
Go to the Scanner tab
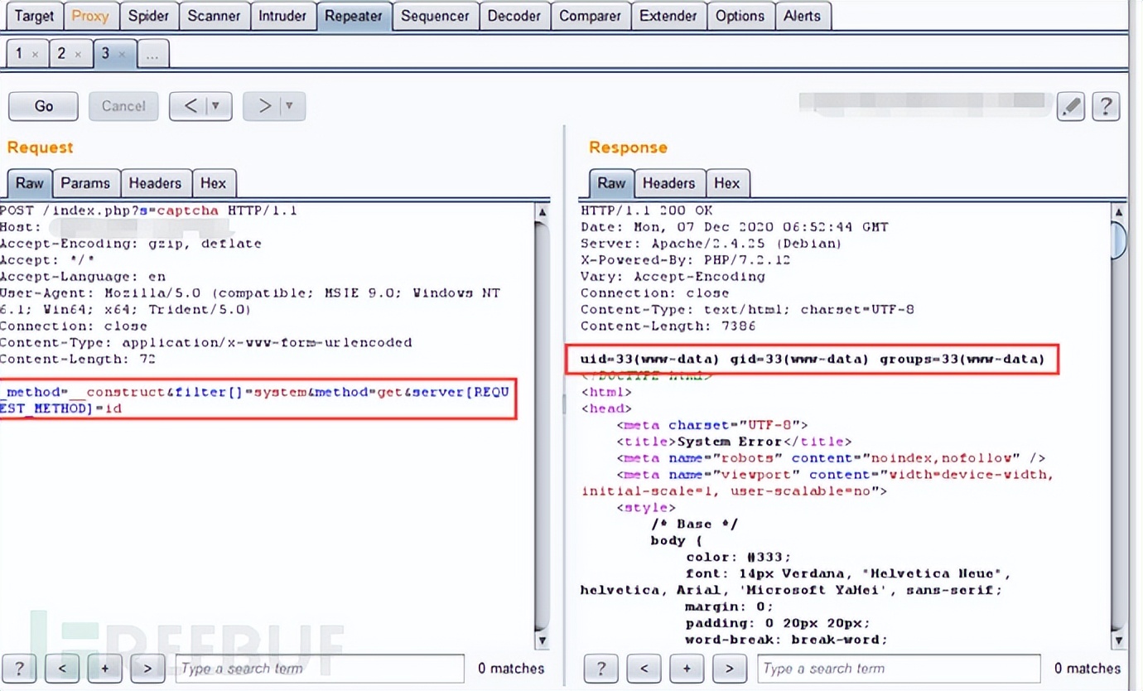[214, 16]
